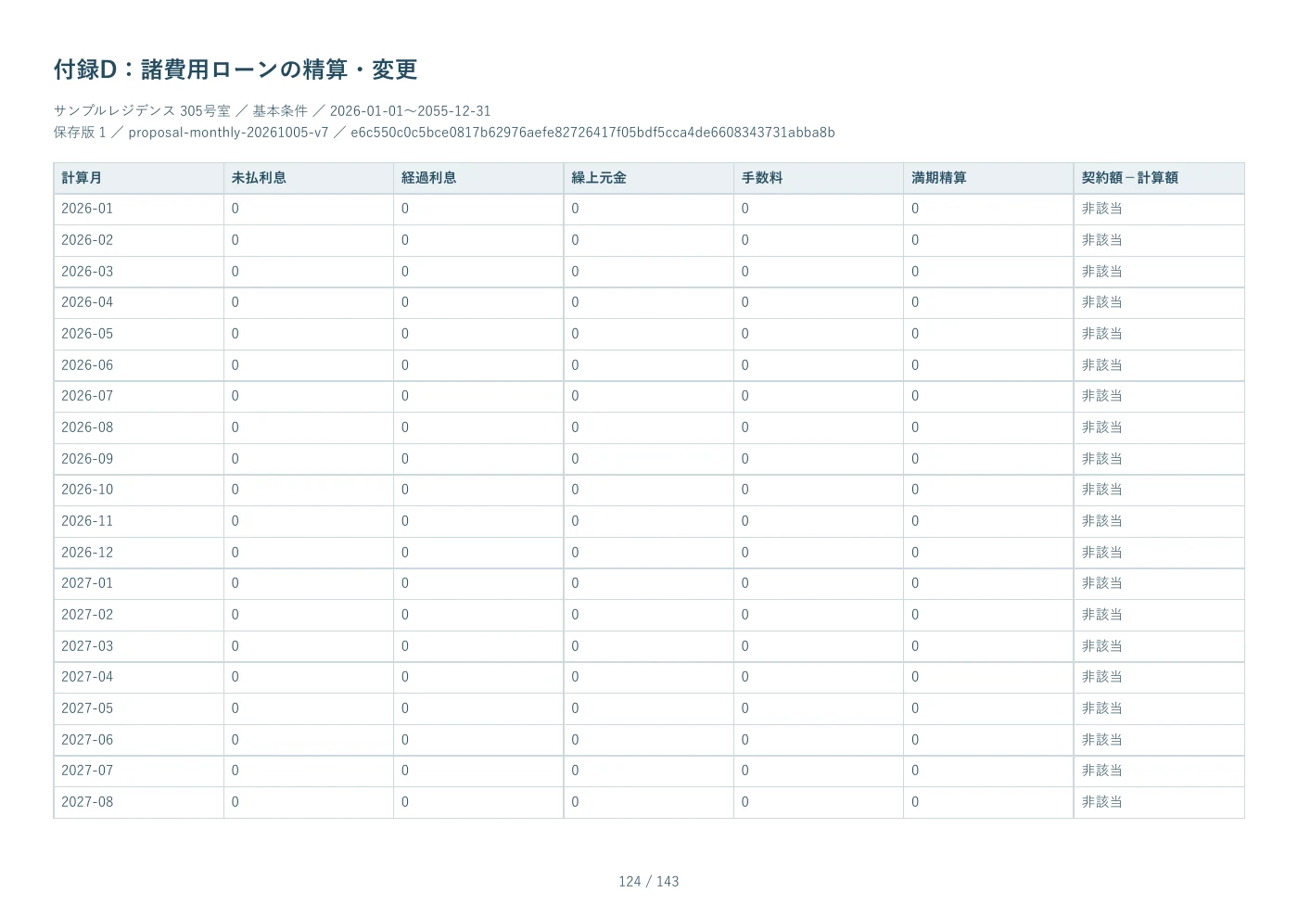
Task: Select the 繰上元金 value for 2027-02
Action: (x=648, y=615)
